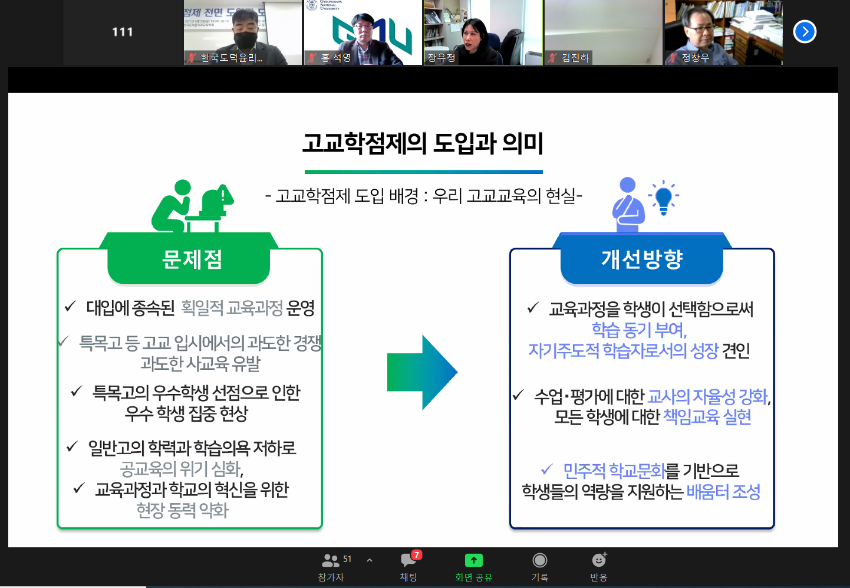850x588 pixels.
Task: Show more participants with the blue arrow
Action: 805,32
